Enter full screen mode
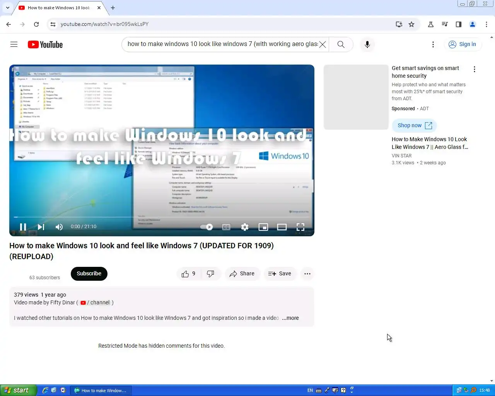 pyautogui.click(x=300, y=227)
